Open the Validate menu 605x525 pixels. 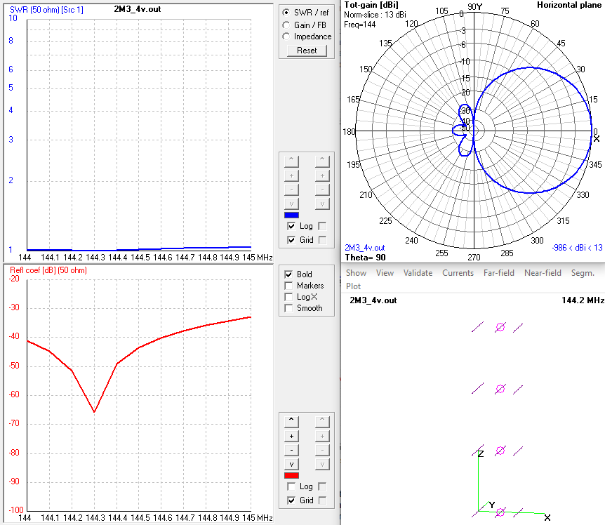pos(418,273)
